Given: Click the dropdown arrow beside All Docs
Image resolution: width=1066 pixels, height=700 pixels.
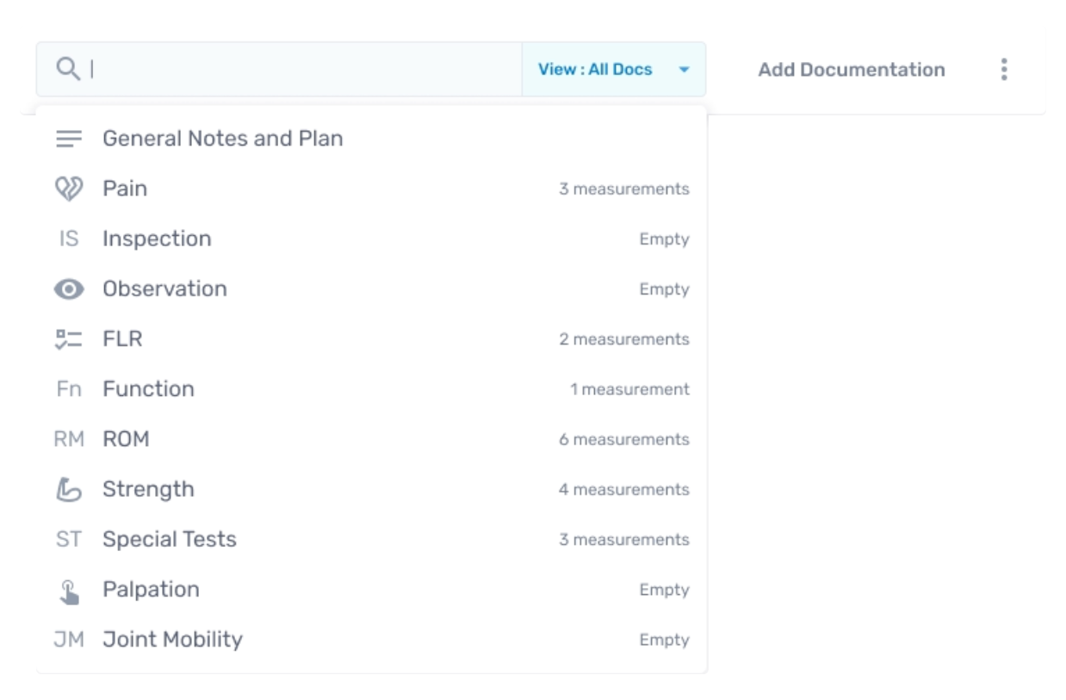Looking at the screenshot, I should [685, 70].
